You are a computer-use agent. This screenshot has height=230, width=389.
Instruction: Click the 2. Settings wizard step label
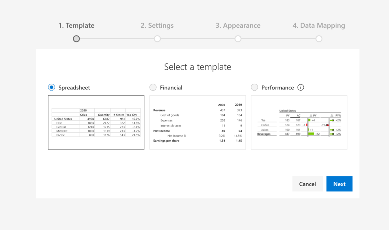[x=157, y=25]
